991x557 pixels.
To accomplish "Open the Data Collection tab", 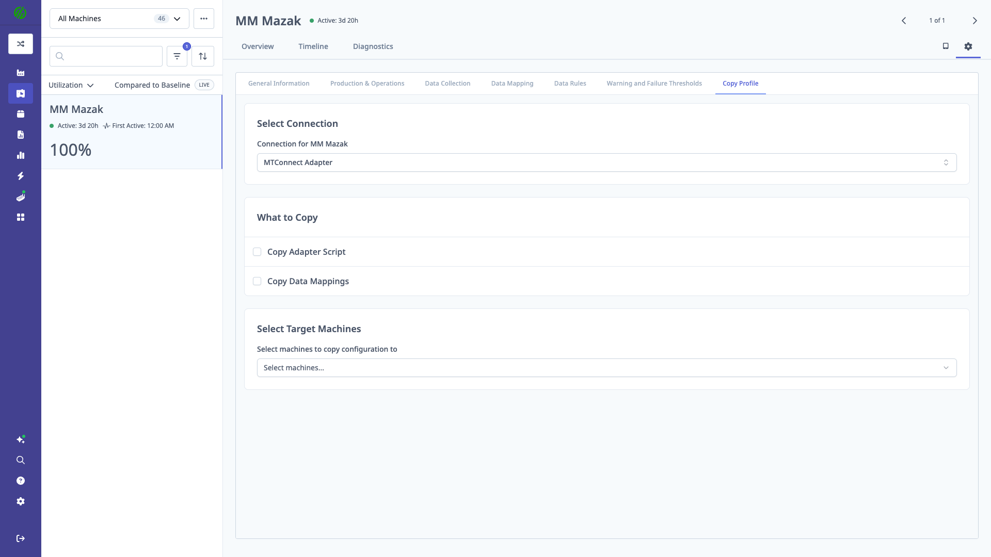I will click(x=447, y=84).
